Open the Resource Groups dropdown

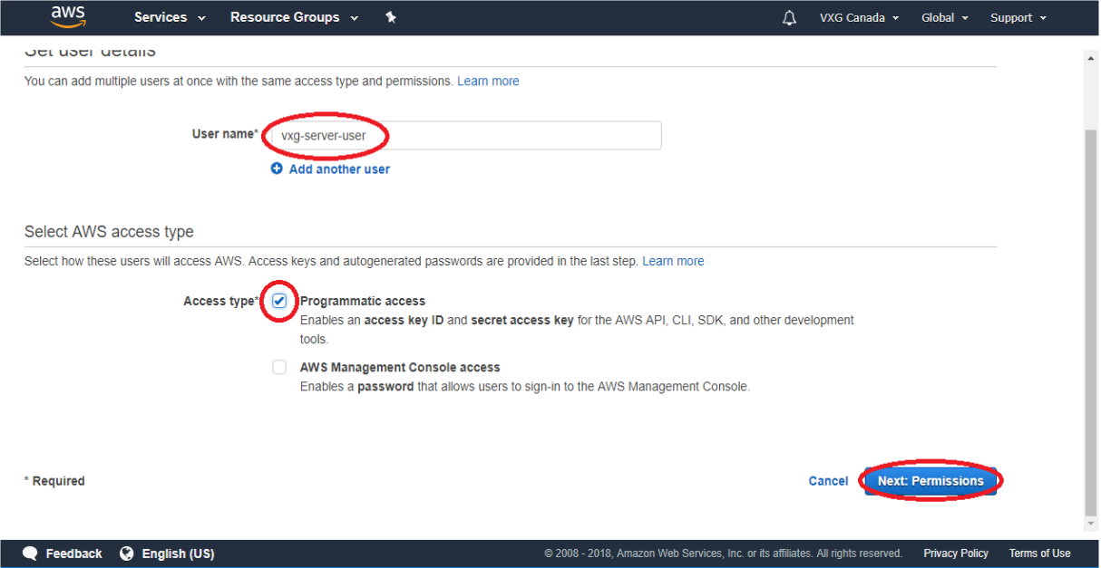[294, 17]
